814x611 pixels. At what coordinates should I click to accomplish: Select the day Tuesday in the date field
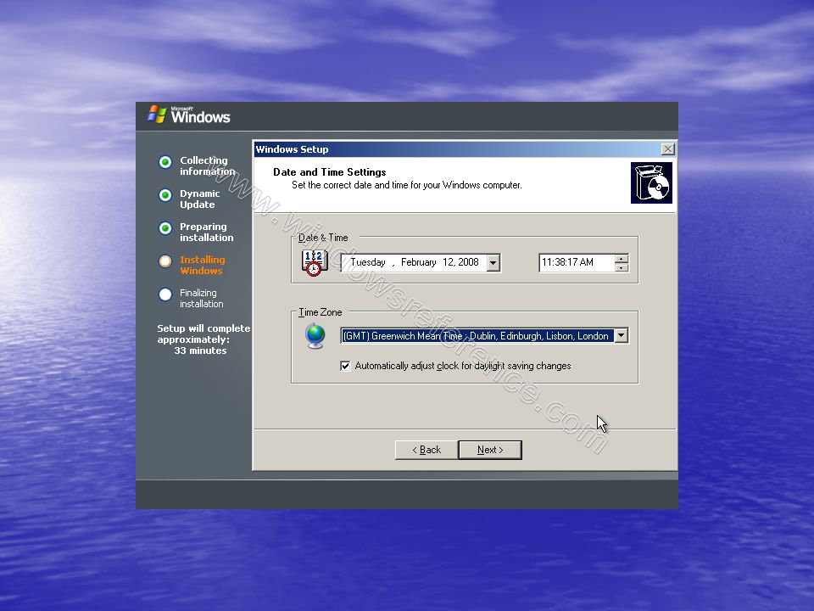(x=368, y=262)
